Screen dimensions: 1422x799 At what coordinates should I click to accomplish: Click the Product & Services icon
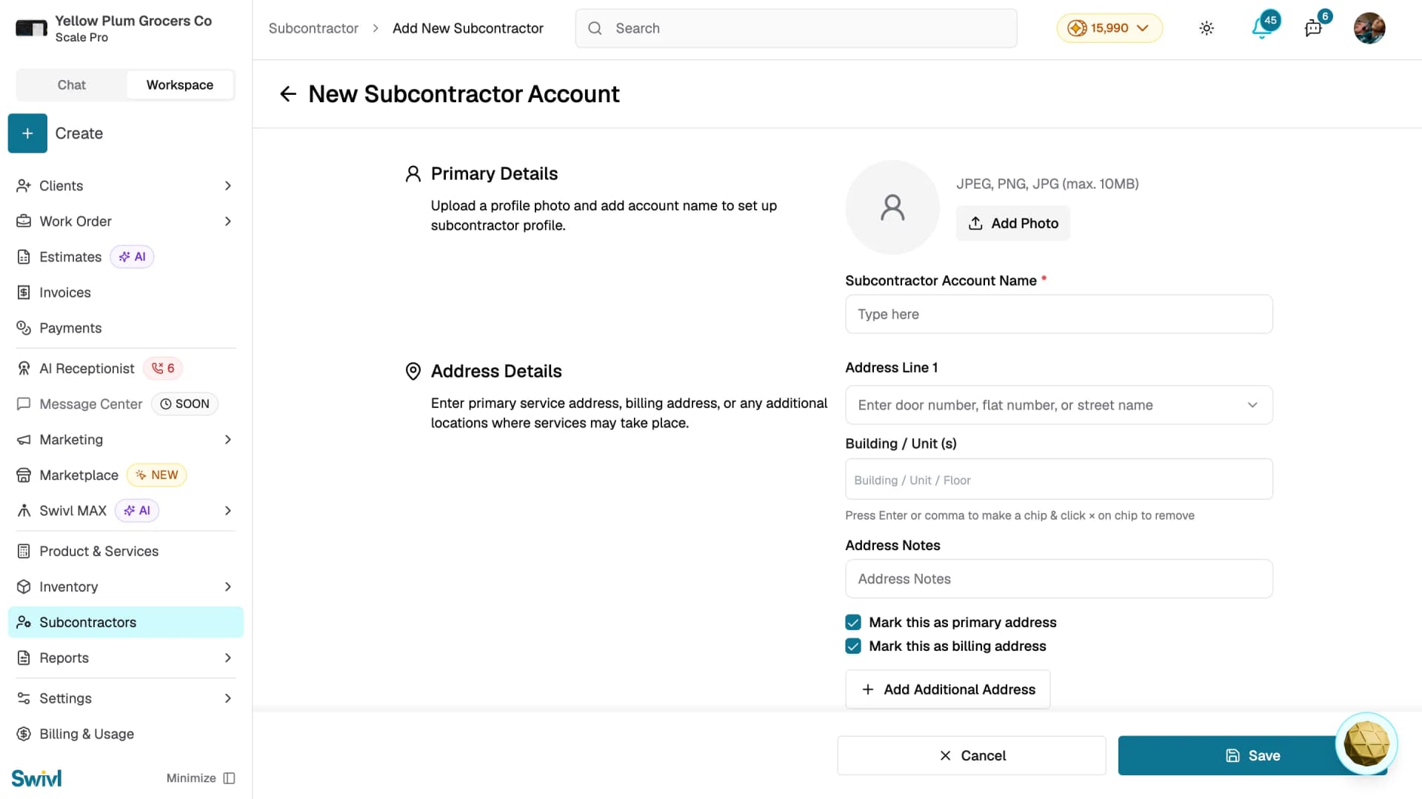pyautogui.click(x=24, y=552)
